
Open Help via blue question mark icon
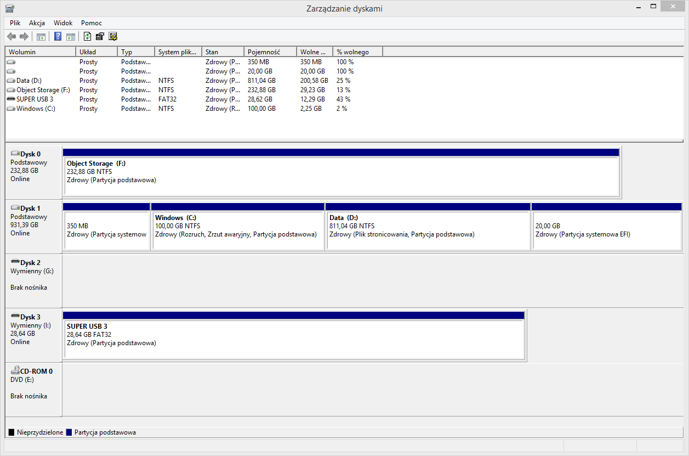click(58, 37)
